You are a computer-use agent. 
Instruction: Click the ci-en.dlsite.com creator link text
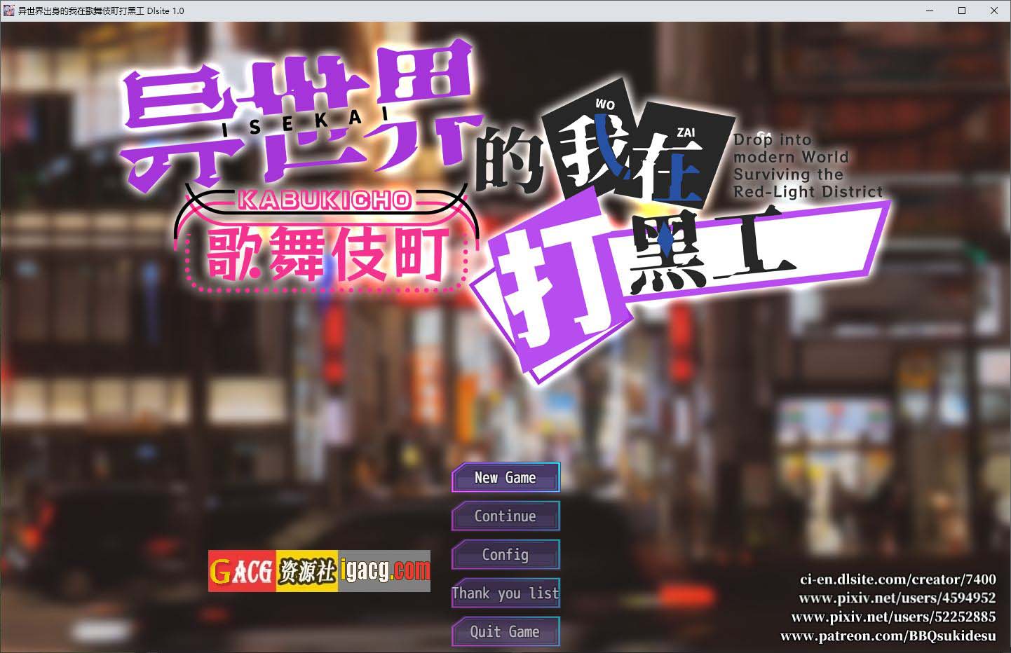[x=897, y=579]
